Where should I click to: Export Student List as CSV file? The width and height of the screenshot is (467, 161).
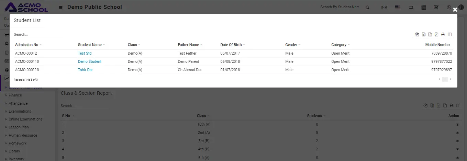[x=430, y=34]
